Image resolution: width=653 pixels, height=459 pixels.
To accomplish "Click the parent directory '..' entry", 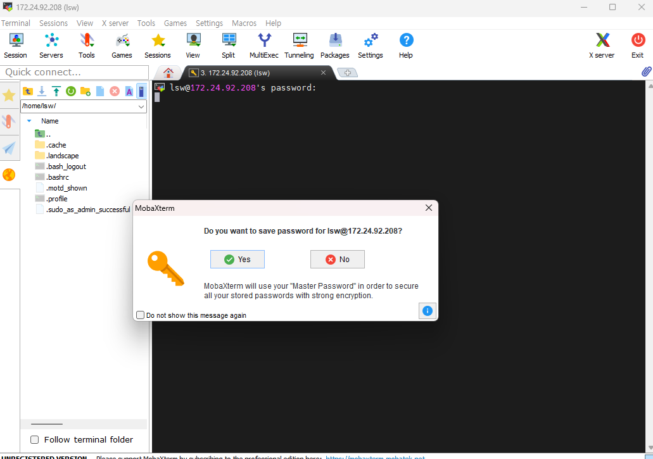I will [43, 134].
